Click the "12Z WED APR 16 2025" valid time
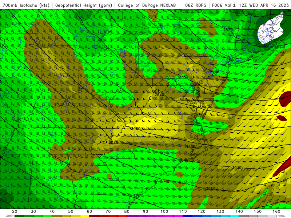 click(x=264, y=5)
